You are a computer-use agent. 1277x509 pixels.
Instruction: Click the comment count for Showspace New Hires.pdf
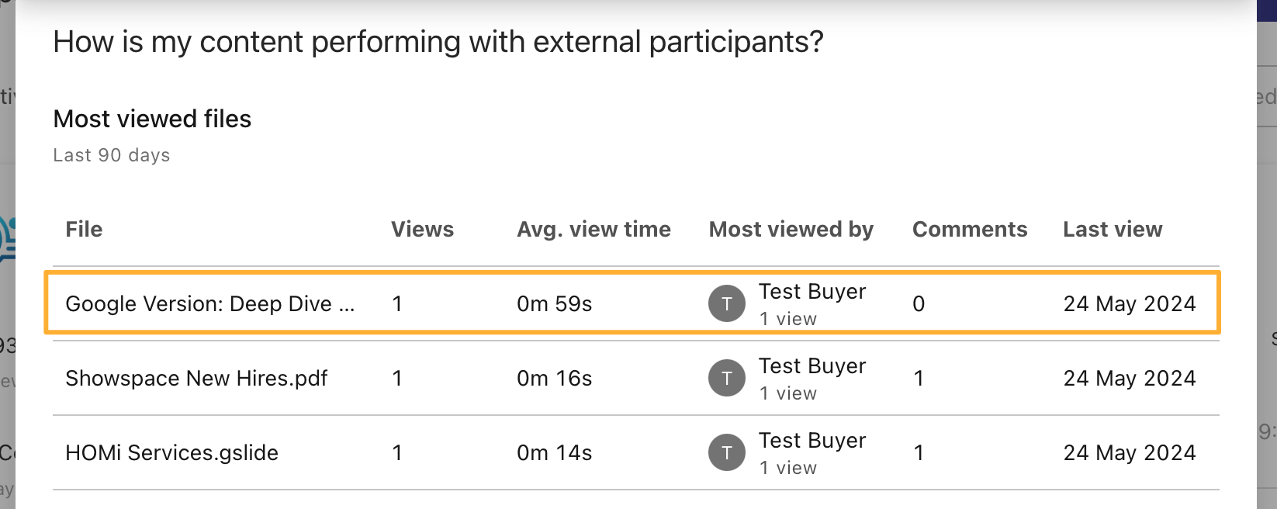click(x=919, y=378)
